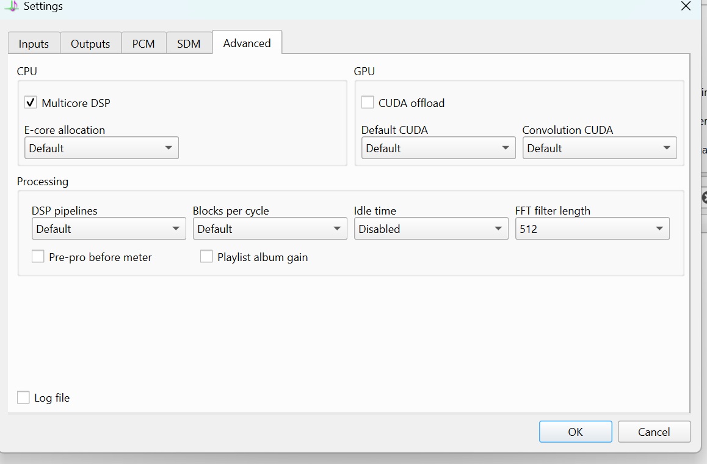707x464 pixels.
Task: Open Convolution CUDA device list
Action: [599, 147]
